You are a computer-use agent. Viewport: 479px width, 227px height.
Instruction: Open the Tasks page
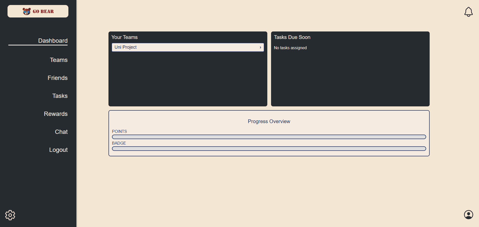coord(60,96)
